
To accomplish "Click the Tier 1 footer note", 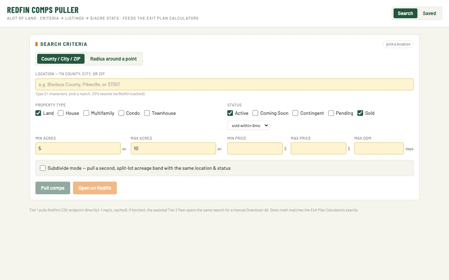I will pyautogui.click(x=194, y=210).
